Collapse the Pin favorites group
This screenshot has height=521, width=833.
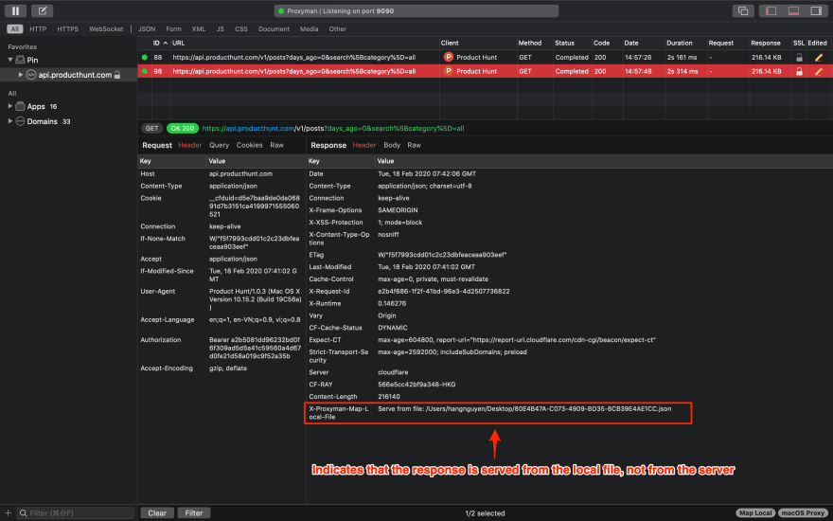point(10,60)
